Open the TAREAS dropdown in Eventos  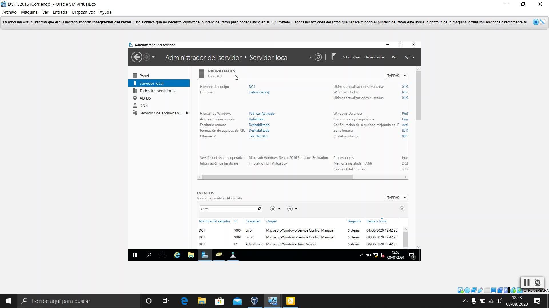tap(396, 198)
